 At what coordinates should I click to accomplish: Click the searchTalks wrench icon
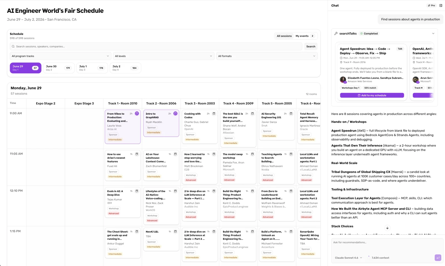point(336,34)
